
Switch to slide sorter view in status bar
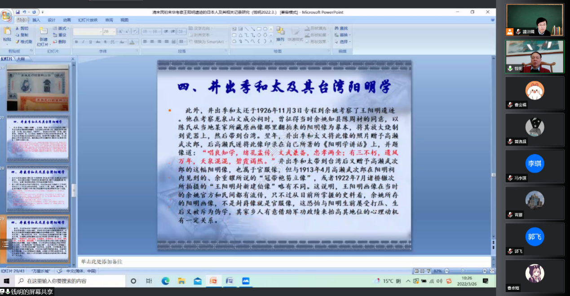pos(422,271)
